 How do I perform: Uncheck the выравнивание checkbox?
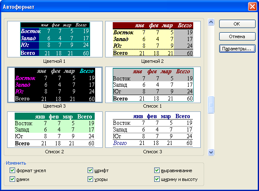(x=157, y=170)
